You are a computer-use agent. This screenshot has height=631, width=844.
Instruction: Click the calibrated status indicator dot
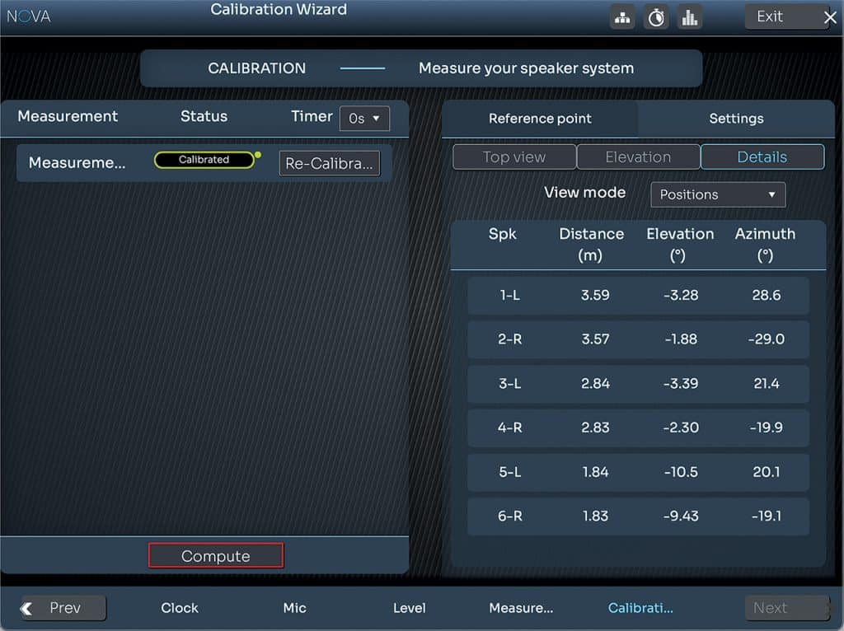click(258, 154)
